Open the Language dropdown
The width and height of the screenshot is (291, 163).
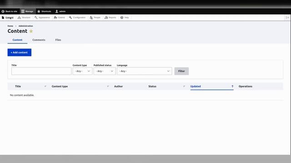click(x=145, y=71)
